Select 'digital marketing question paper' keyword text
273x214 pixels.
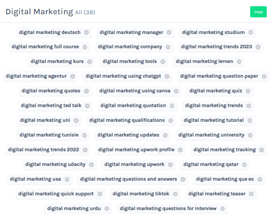(219, 76)
